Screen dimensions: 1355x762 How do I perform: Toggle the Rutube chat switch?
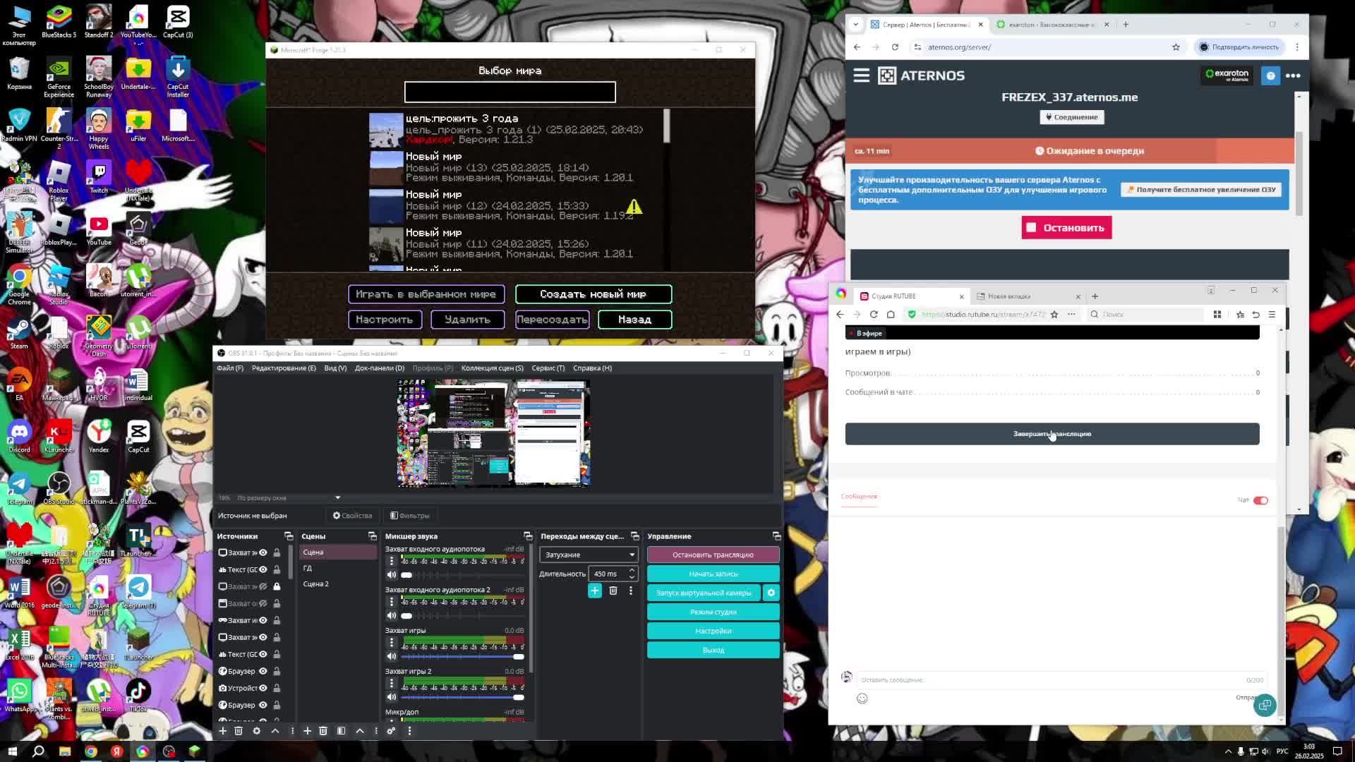[1260, 500]
